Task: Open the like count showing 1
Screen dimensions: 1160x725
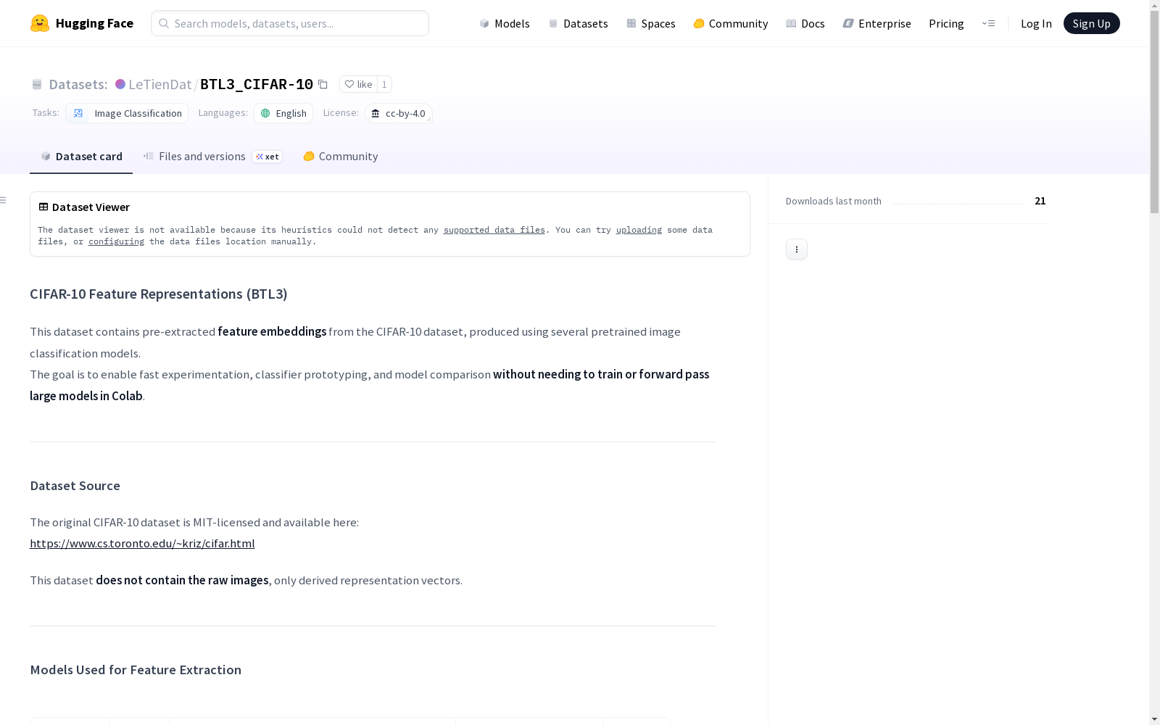Action: pyautogui.click(x=384, y=84)
